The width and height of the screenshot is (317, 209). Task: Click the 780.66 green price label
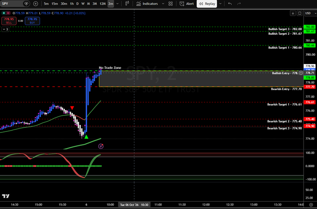[x=310, y=46]
